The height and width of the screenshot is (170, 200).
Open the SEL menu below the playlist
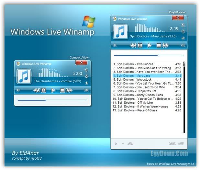click(130, 143)
